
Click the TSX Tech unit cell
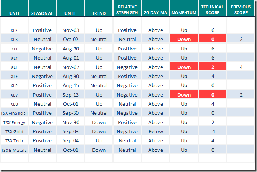coord(14,140)
